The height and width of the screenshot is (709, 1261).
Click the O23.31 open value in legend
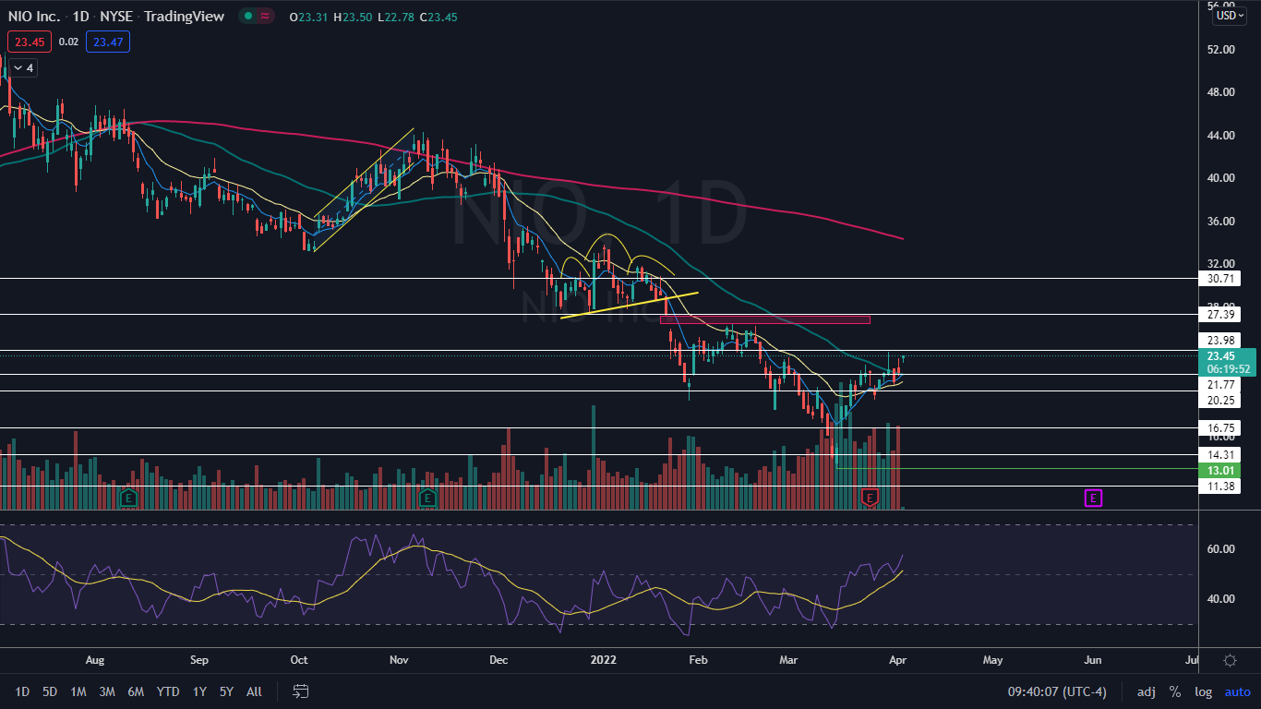click(x=309, y=18)
